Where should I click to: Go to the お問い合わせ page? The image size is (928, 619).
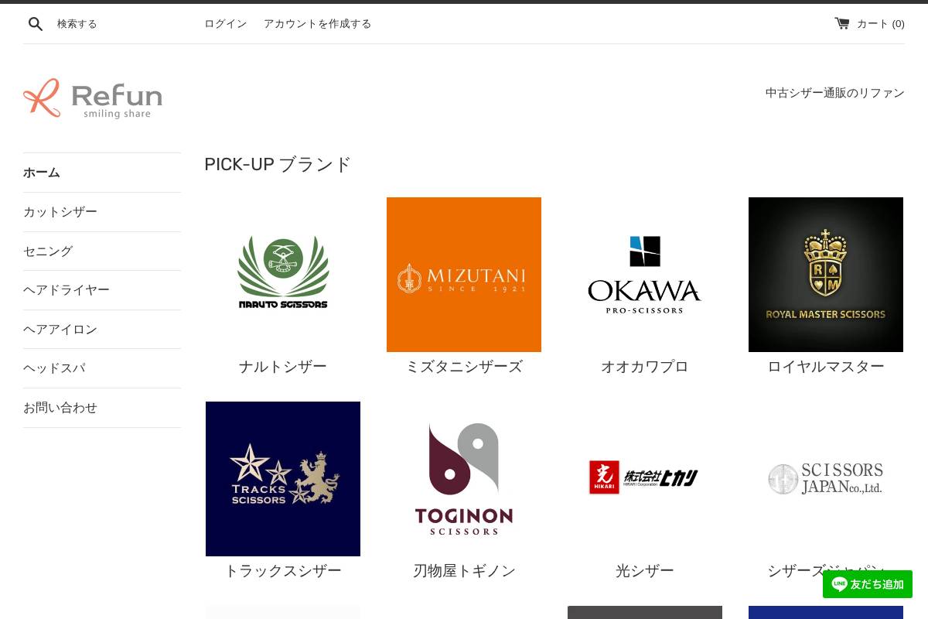(x=60, y=407)
